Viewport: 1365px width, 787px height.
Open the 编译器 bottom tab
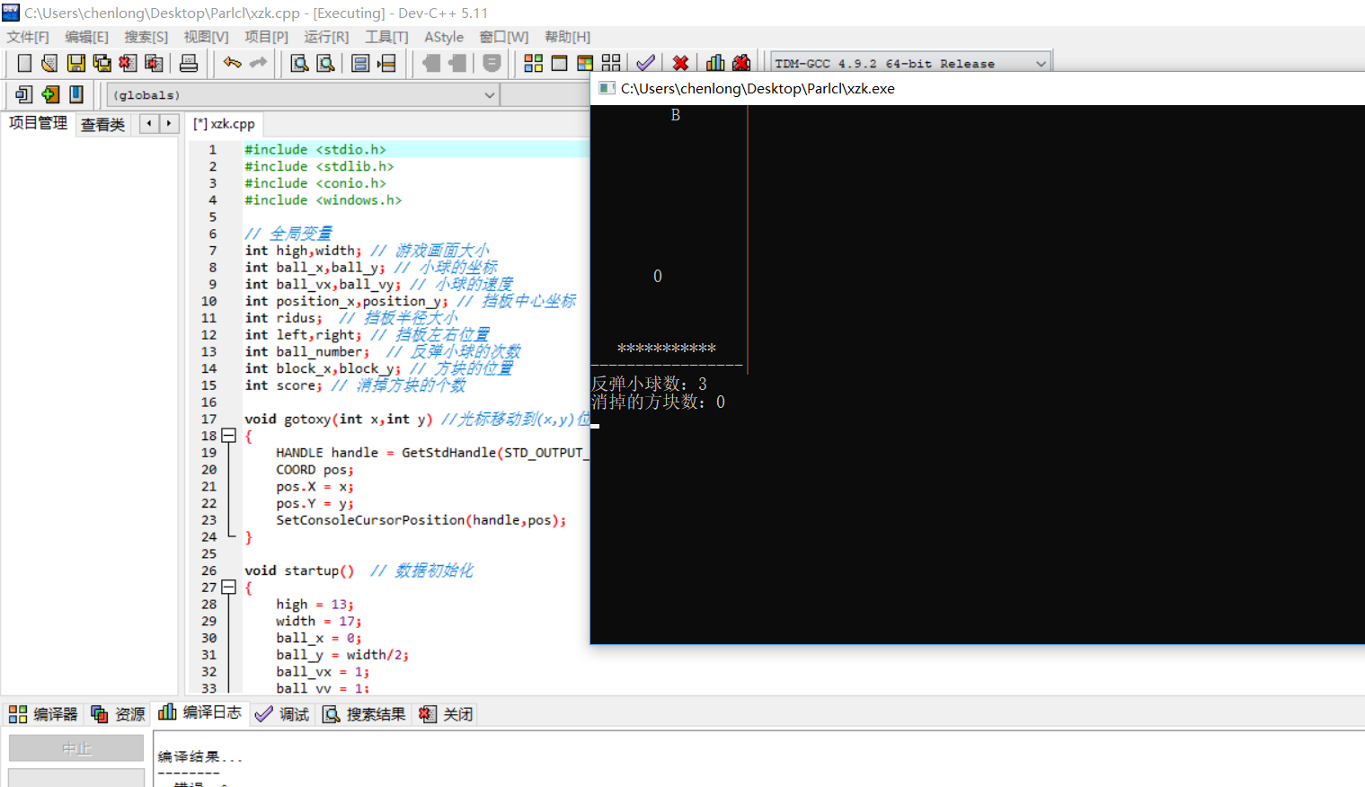click(x=43, y=714)
